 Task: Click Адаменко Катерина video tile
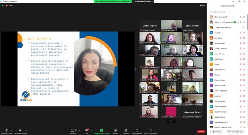point(193,112)
